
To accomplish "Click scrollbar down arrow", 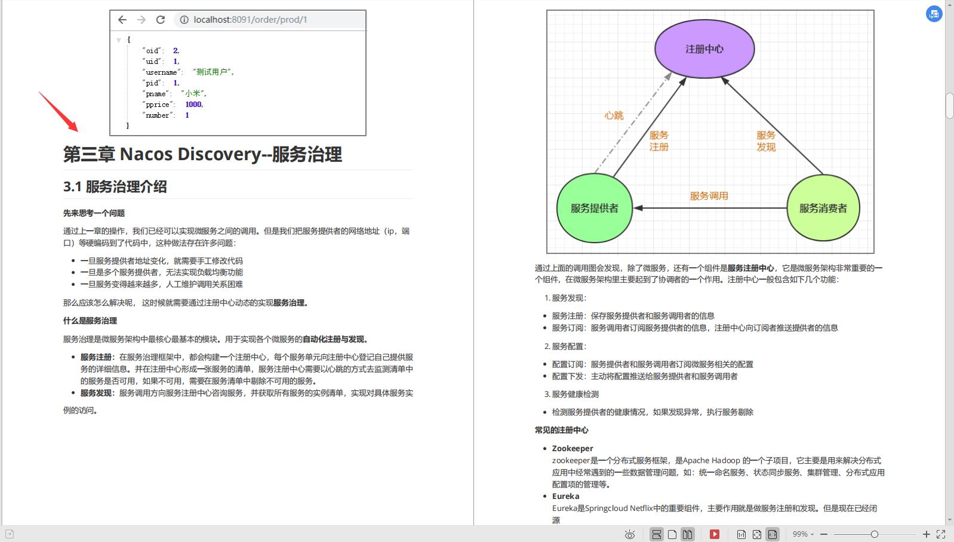I will 949,520.
